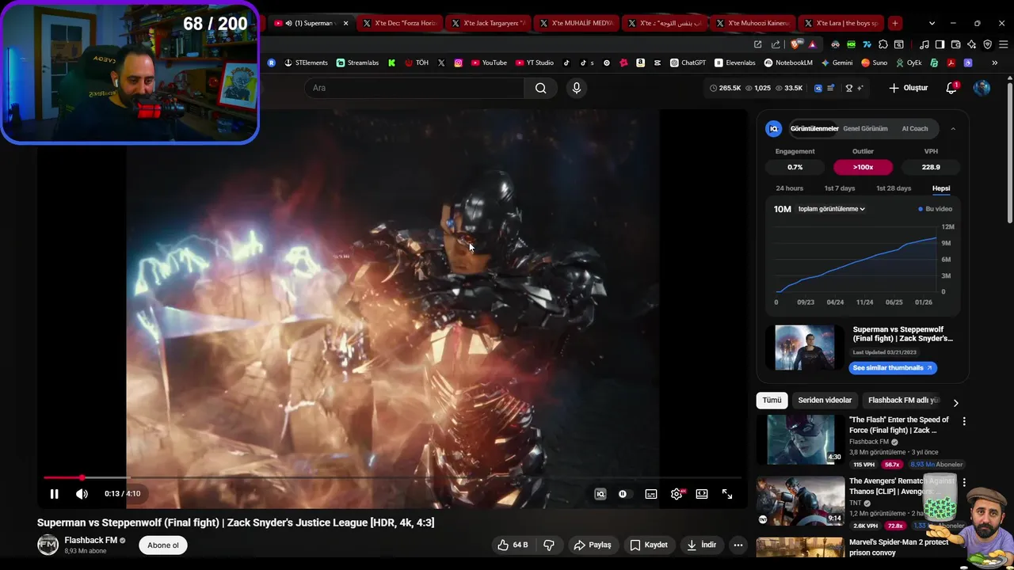
Task: Select the 24 hours range
Action: click(x=789, y=188)
